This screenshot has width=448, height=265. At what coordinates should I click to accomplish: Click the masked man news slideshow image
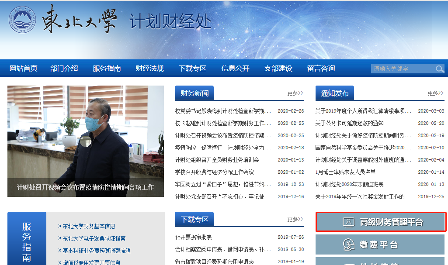86,135
